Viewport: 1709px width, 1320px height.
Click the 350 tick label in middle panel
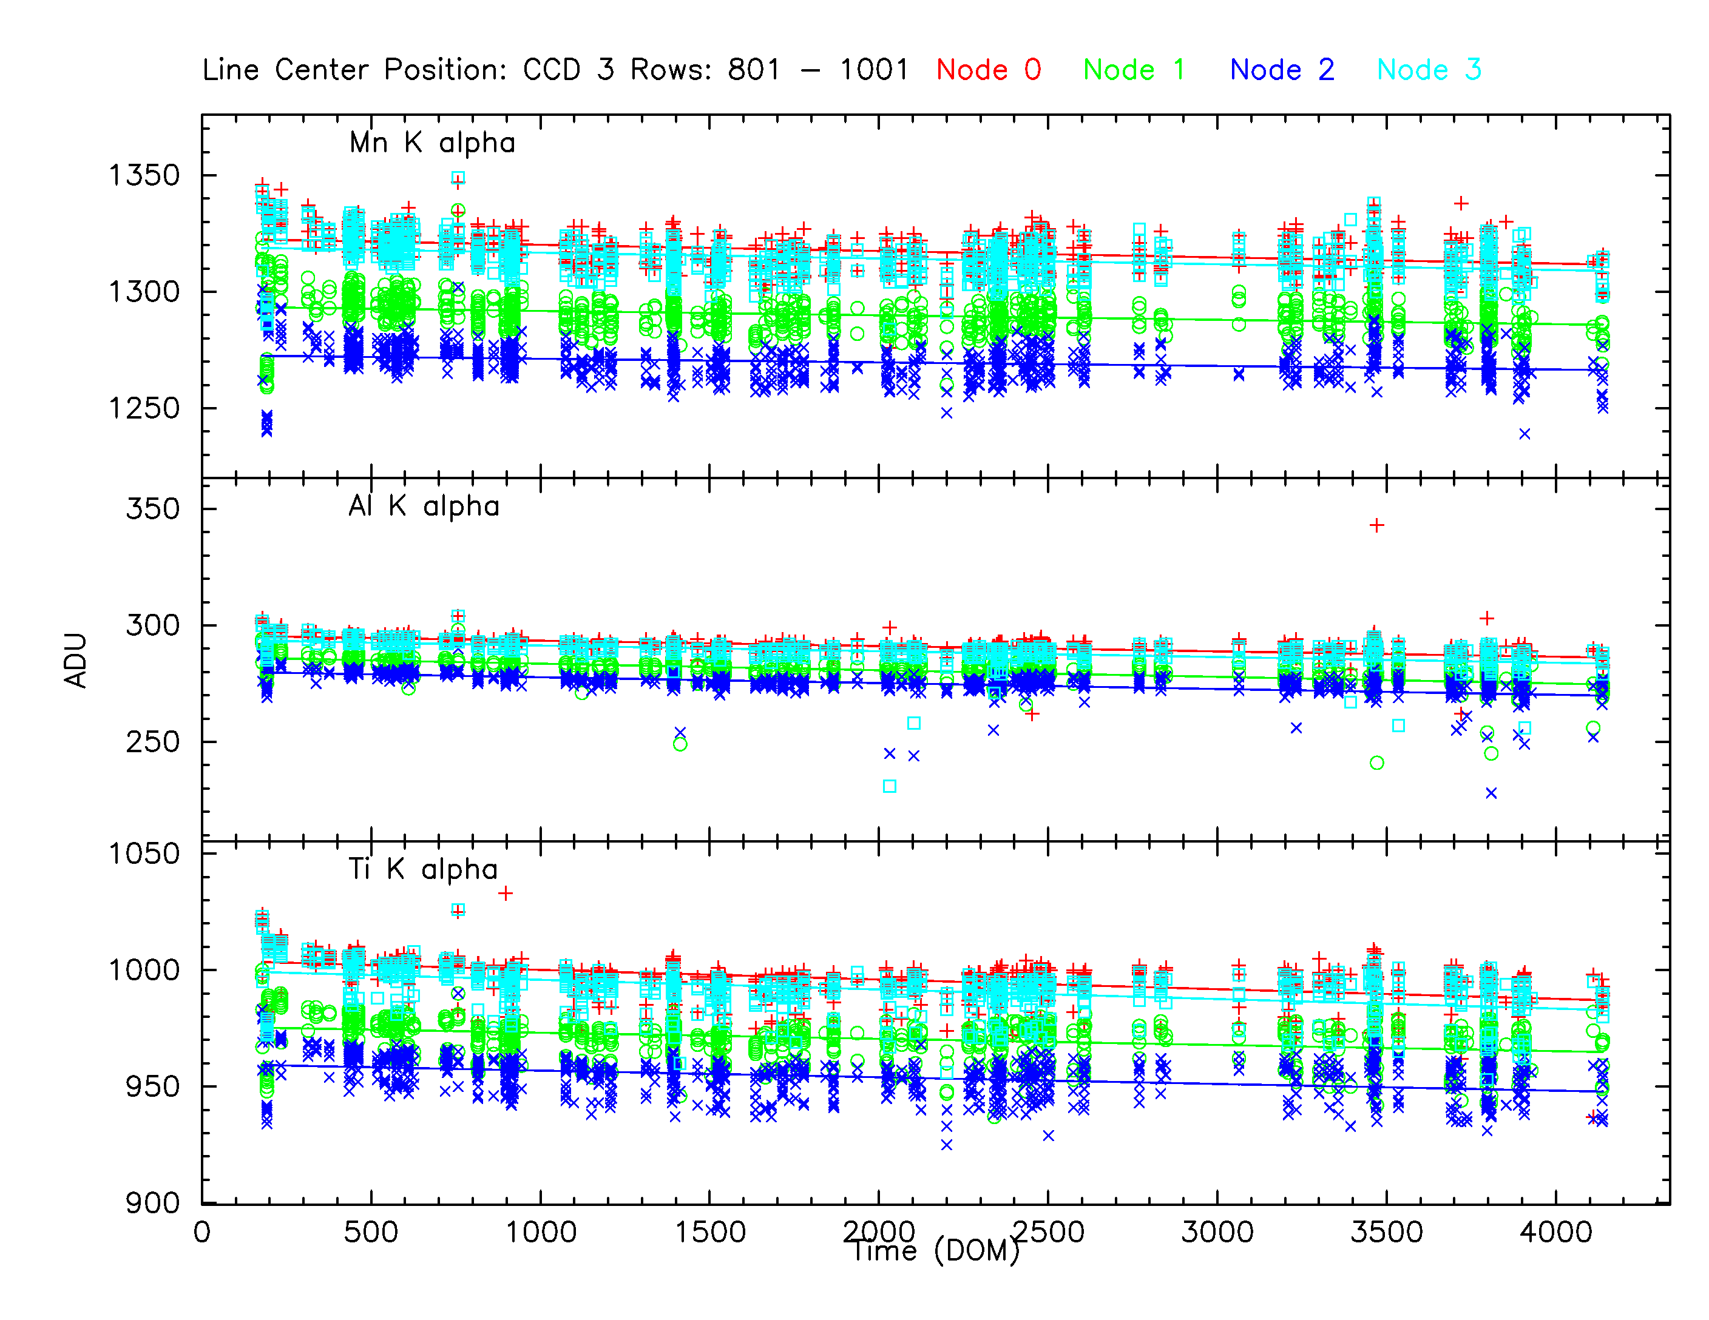[152, 509]
